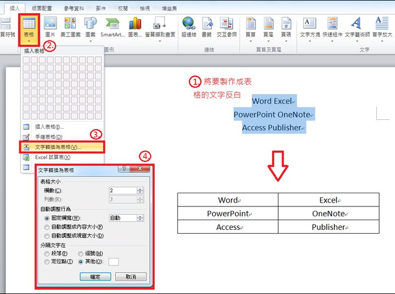This screenshot has height=294, width=395.
Task: Select 自動調整成內容大小 radio option
Action: (47, 227)
